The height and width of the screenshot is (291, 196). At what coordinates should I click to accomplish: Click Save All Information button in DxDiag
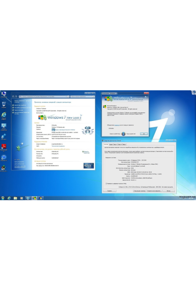coord(154,191)
